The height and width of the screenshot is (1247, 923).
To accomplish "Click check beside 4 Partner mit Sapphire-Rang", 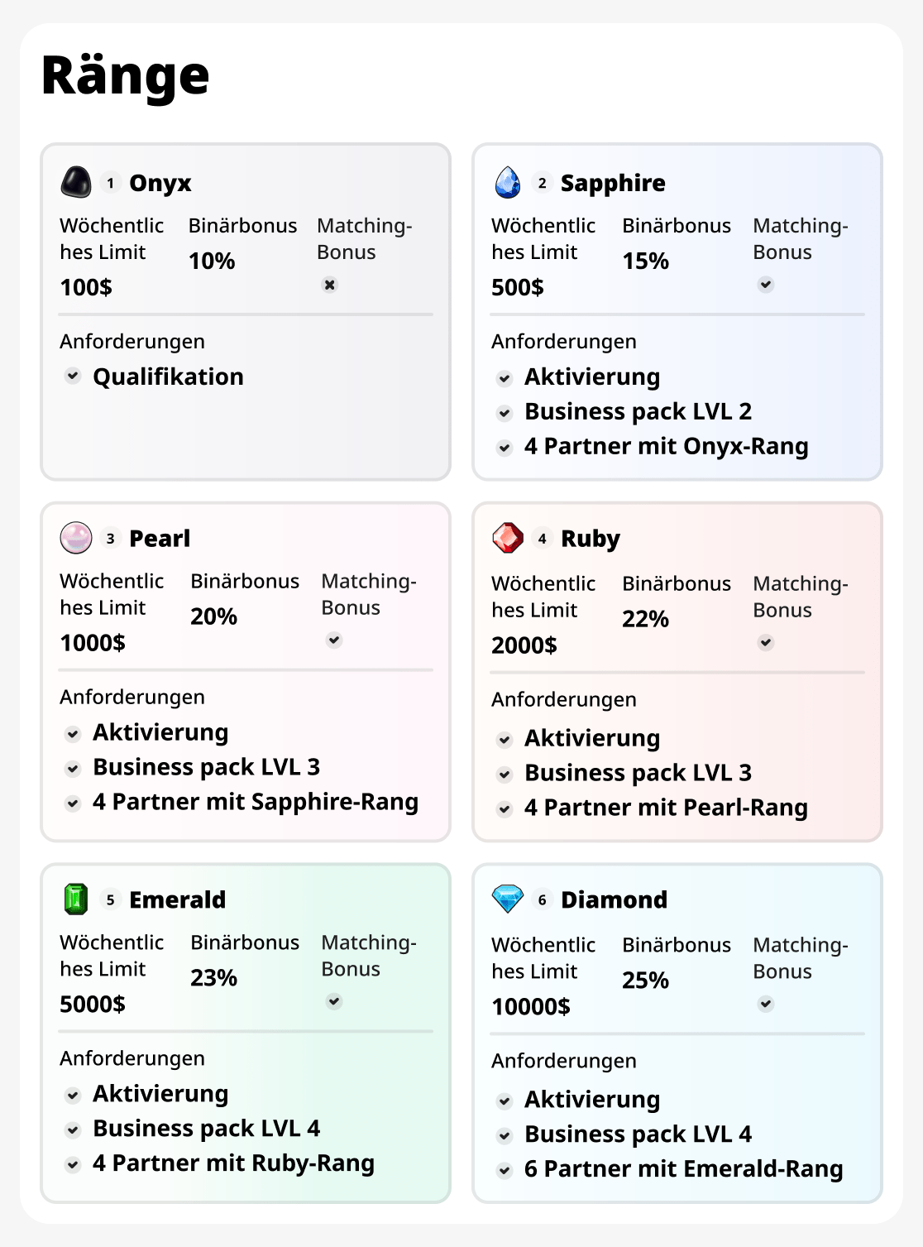I will pos(73,803).
